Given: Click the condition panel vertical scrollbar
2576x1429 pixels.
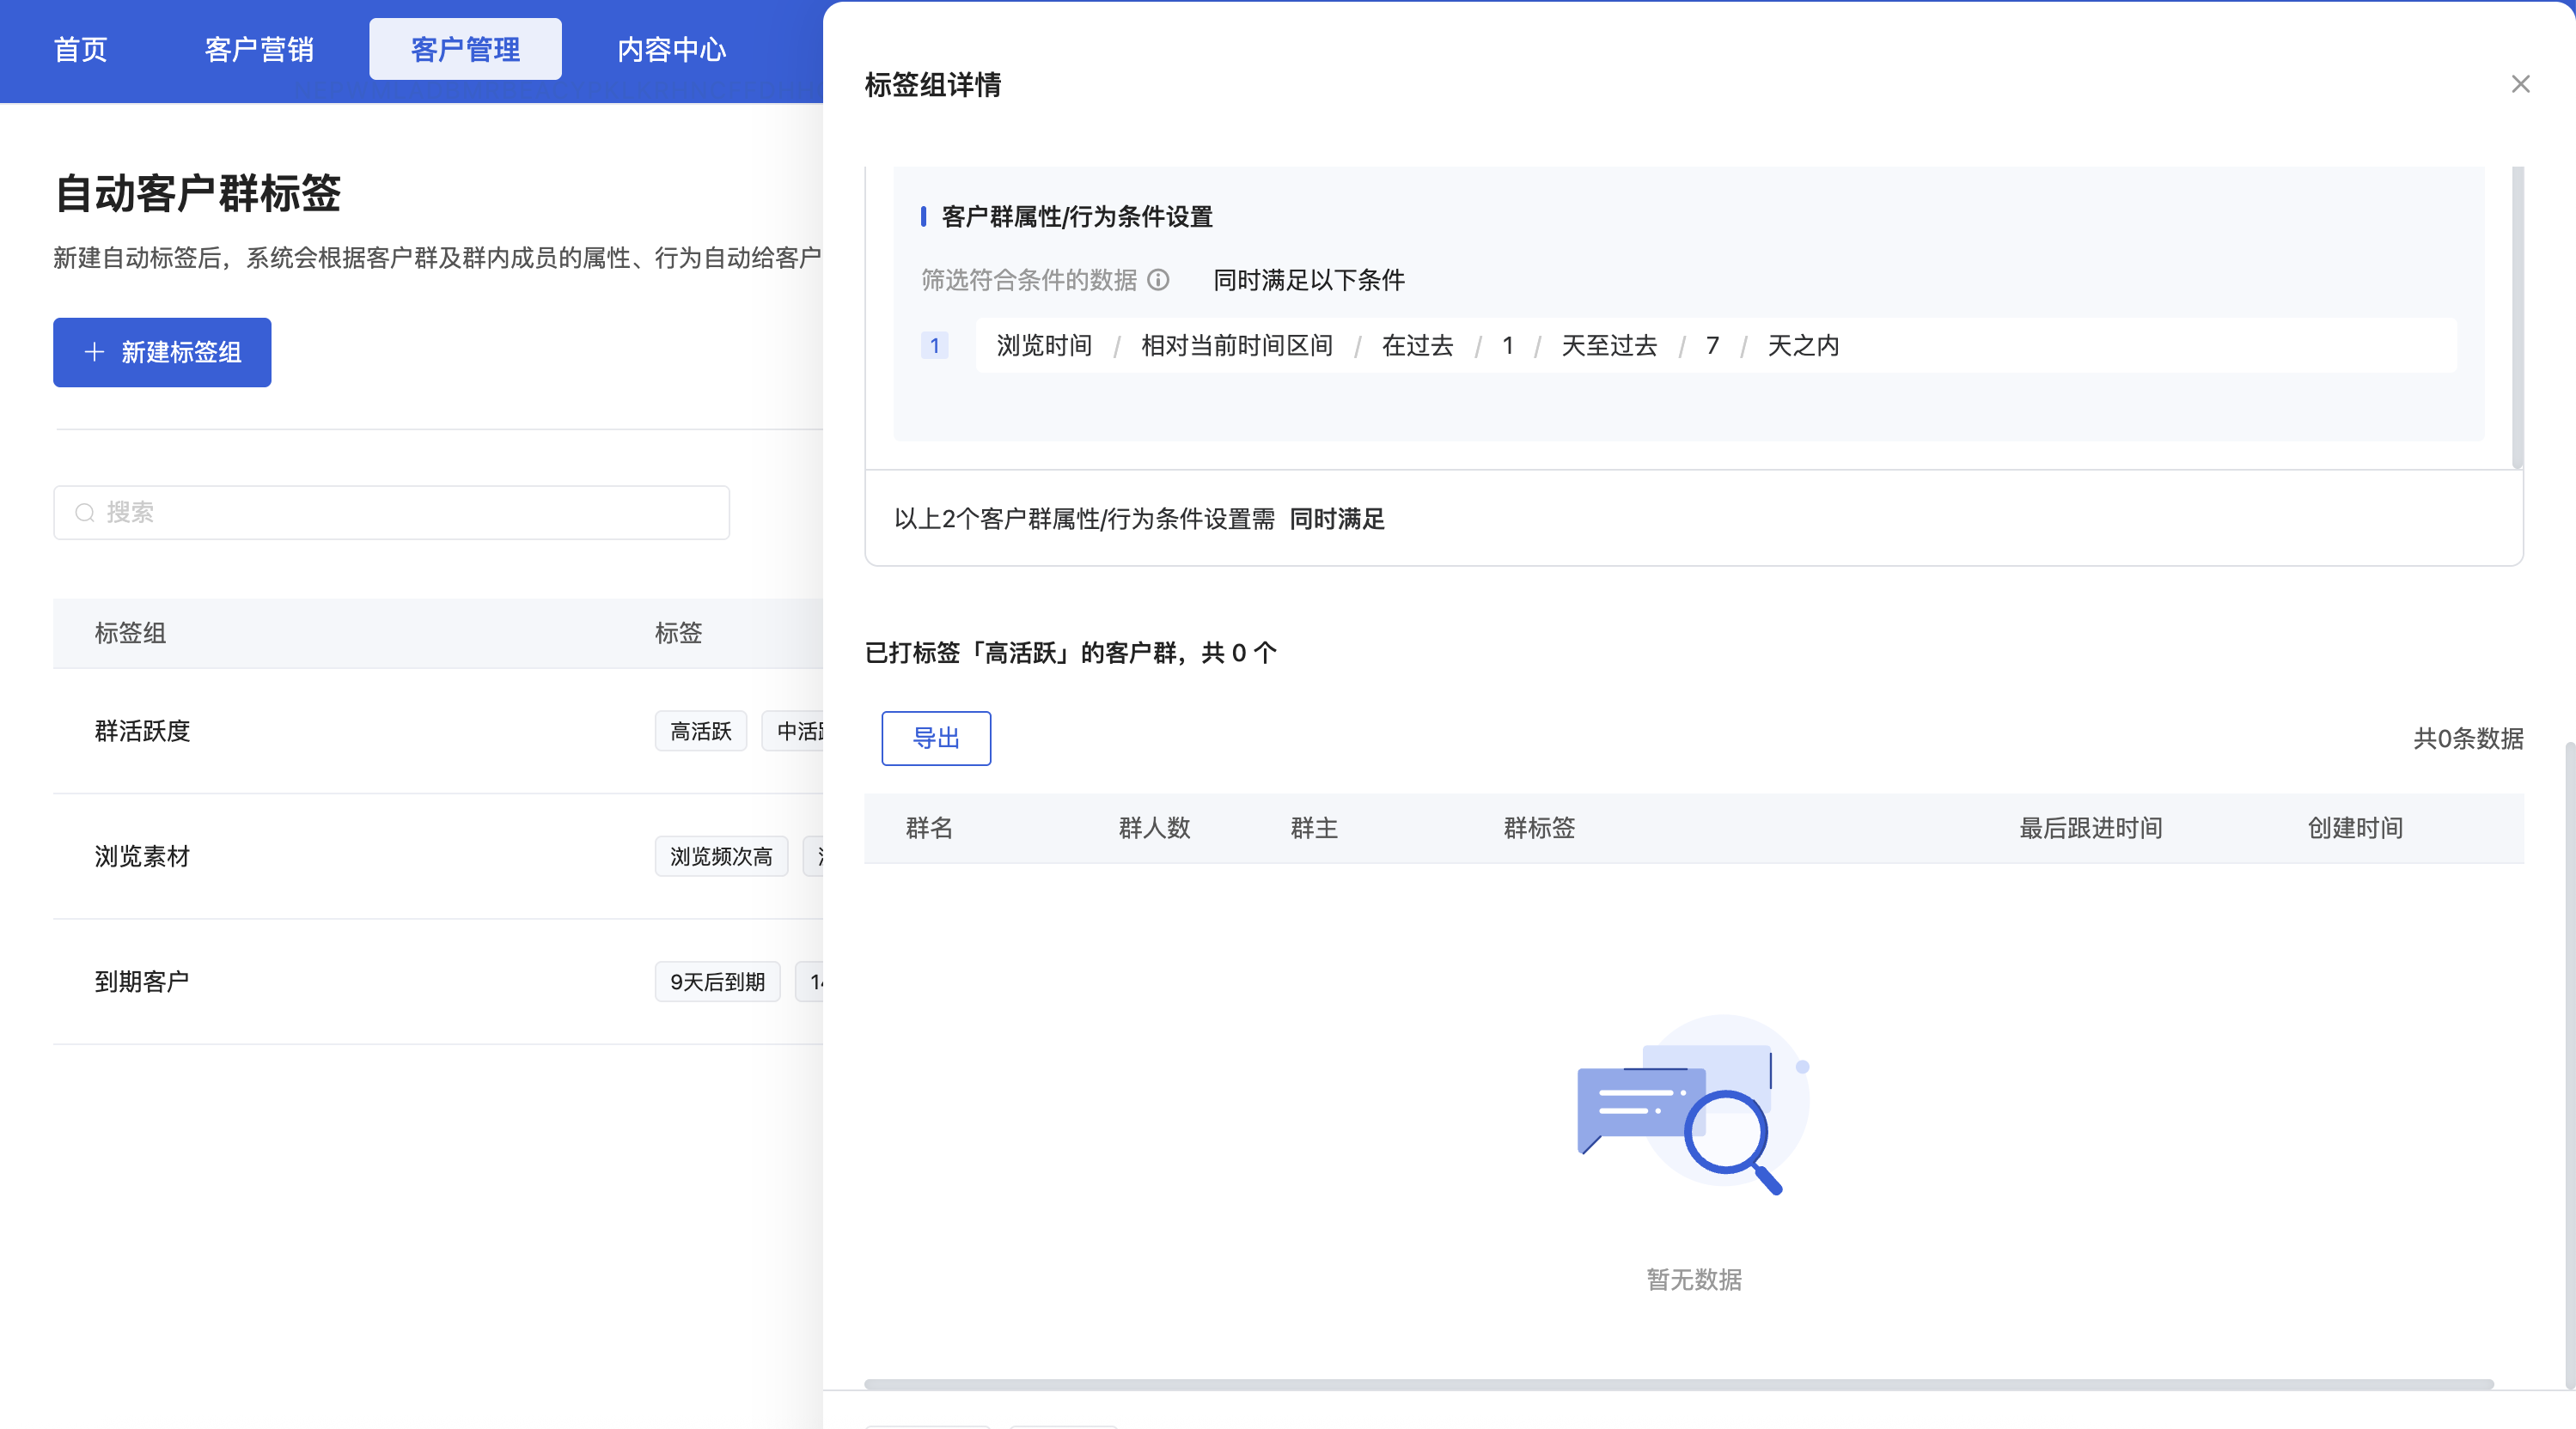Looking at the screenshot, I should pyautogui.click(x=2517, y=317).
